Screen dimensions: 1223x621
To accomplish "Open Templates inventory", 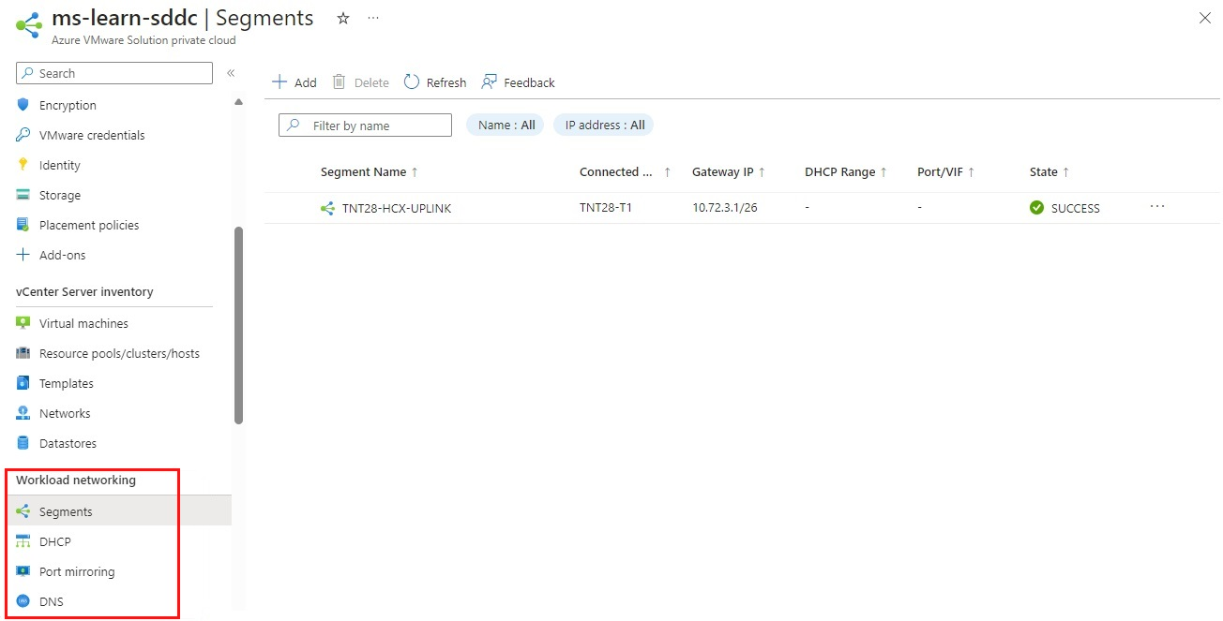I will 67,383.
